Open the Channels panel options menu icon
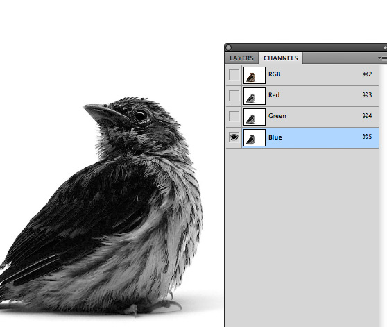 pyautogui.click(x=383, y=58)
